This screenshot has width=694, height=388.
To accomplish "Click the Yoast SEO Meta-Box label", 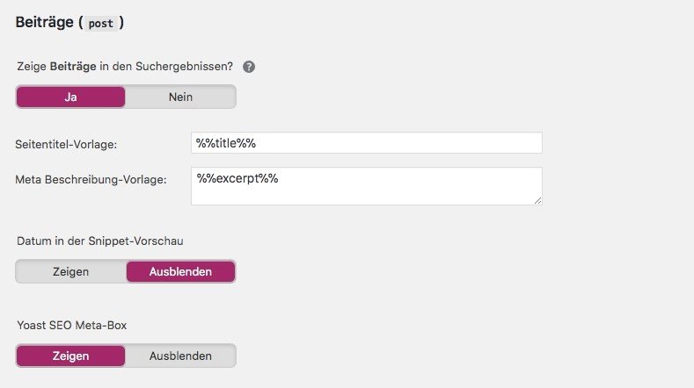I will (72, 326).
